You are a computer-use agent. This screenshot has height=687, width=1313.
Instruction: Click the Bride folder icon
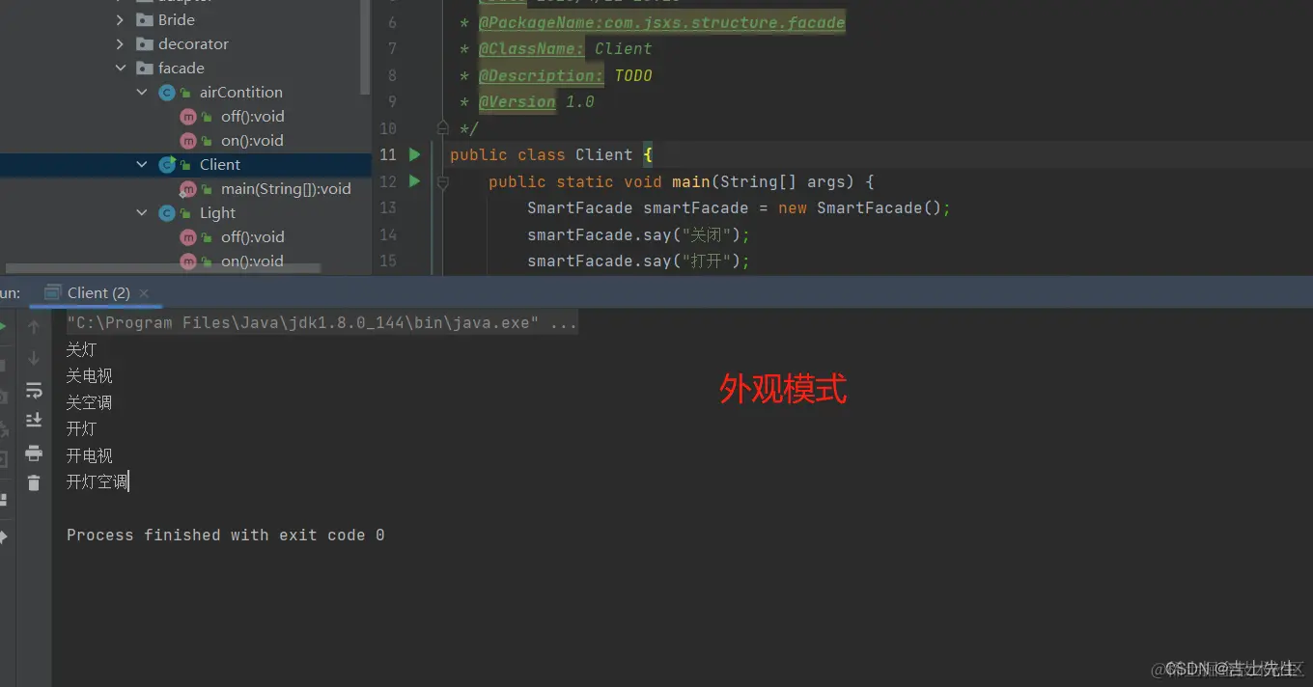coord(145,20)
